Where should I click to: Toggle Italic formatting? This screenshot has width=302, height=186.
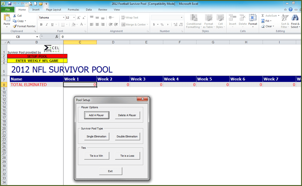coord(47,25)
